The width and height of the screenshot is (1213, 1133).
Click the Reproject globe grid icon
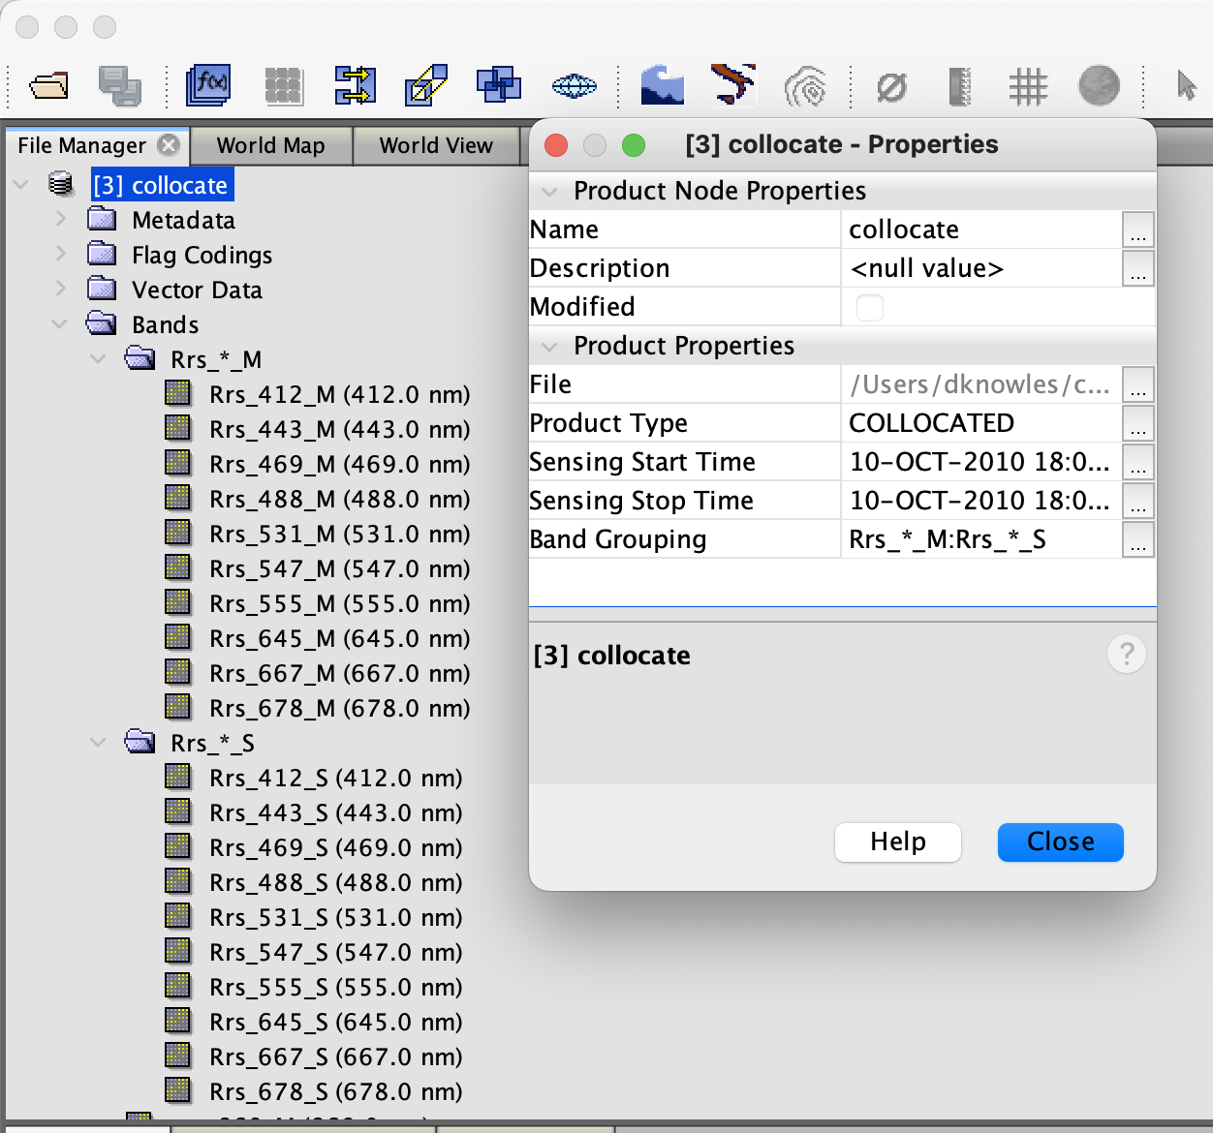[x=574, y=86]
